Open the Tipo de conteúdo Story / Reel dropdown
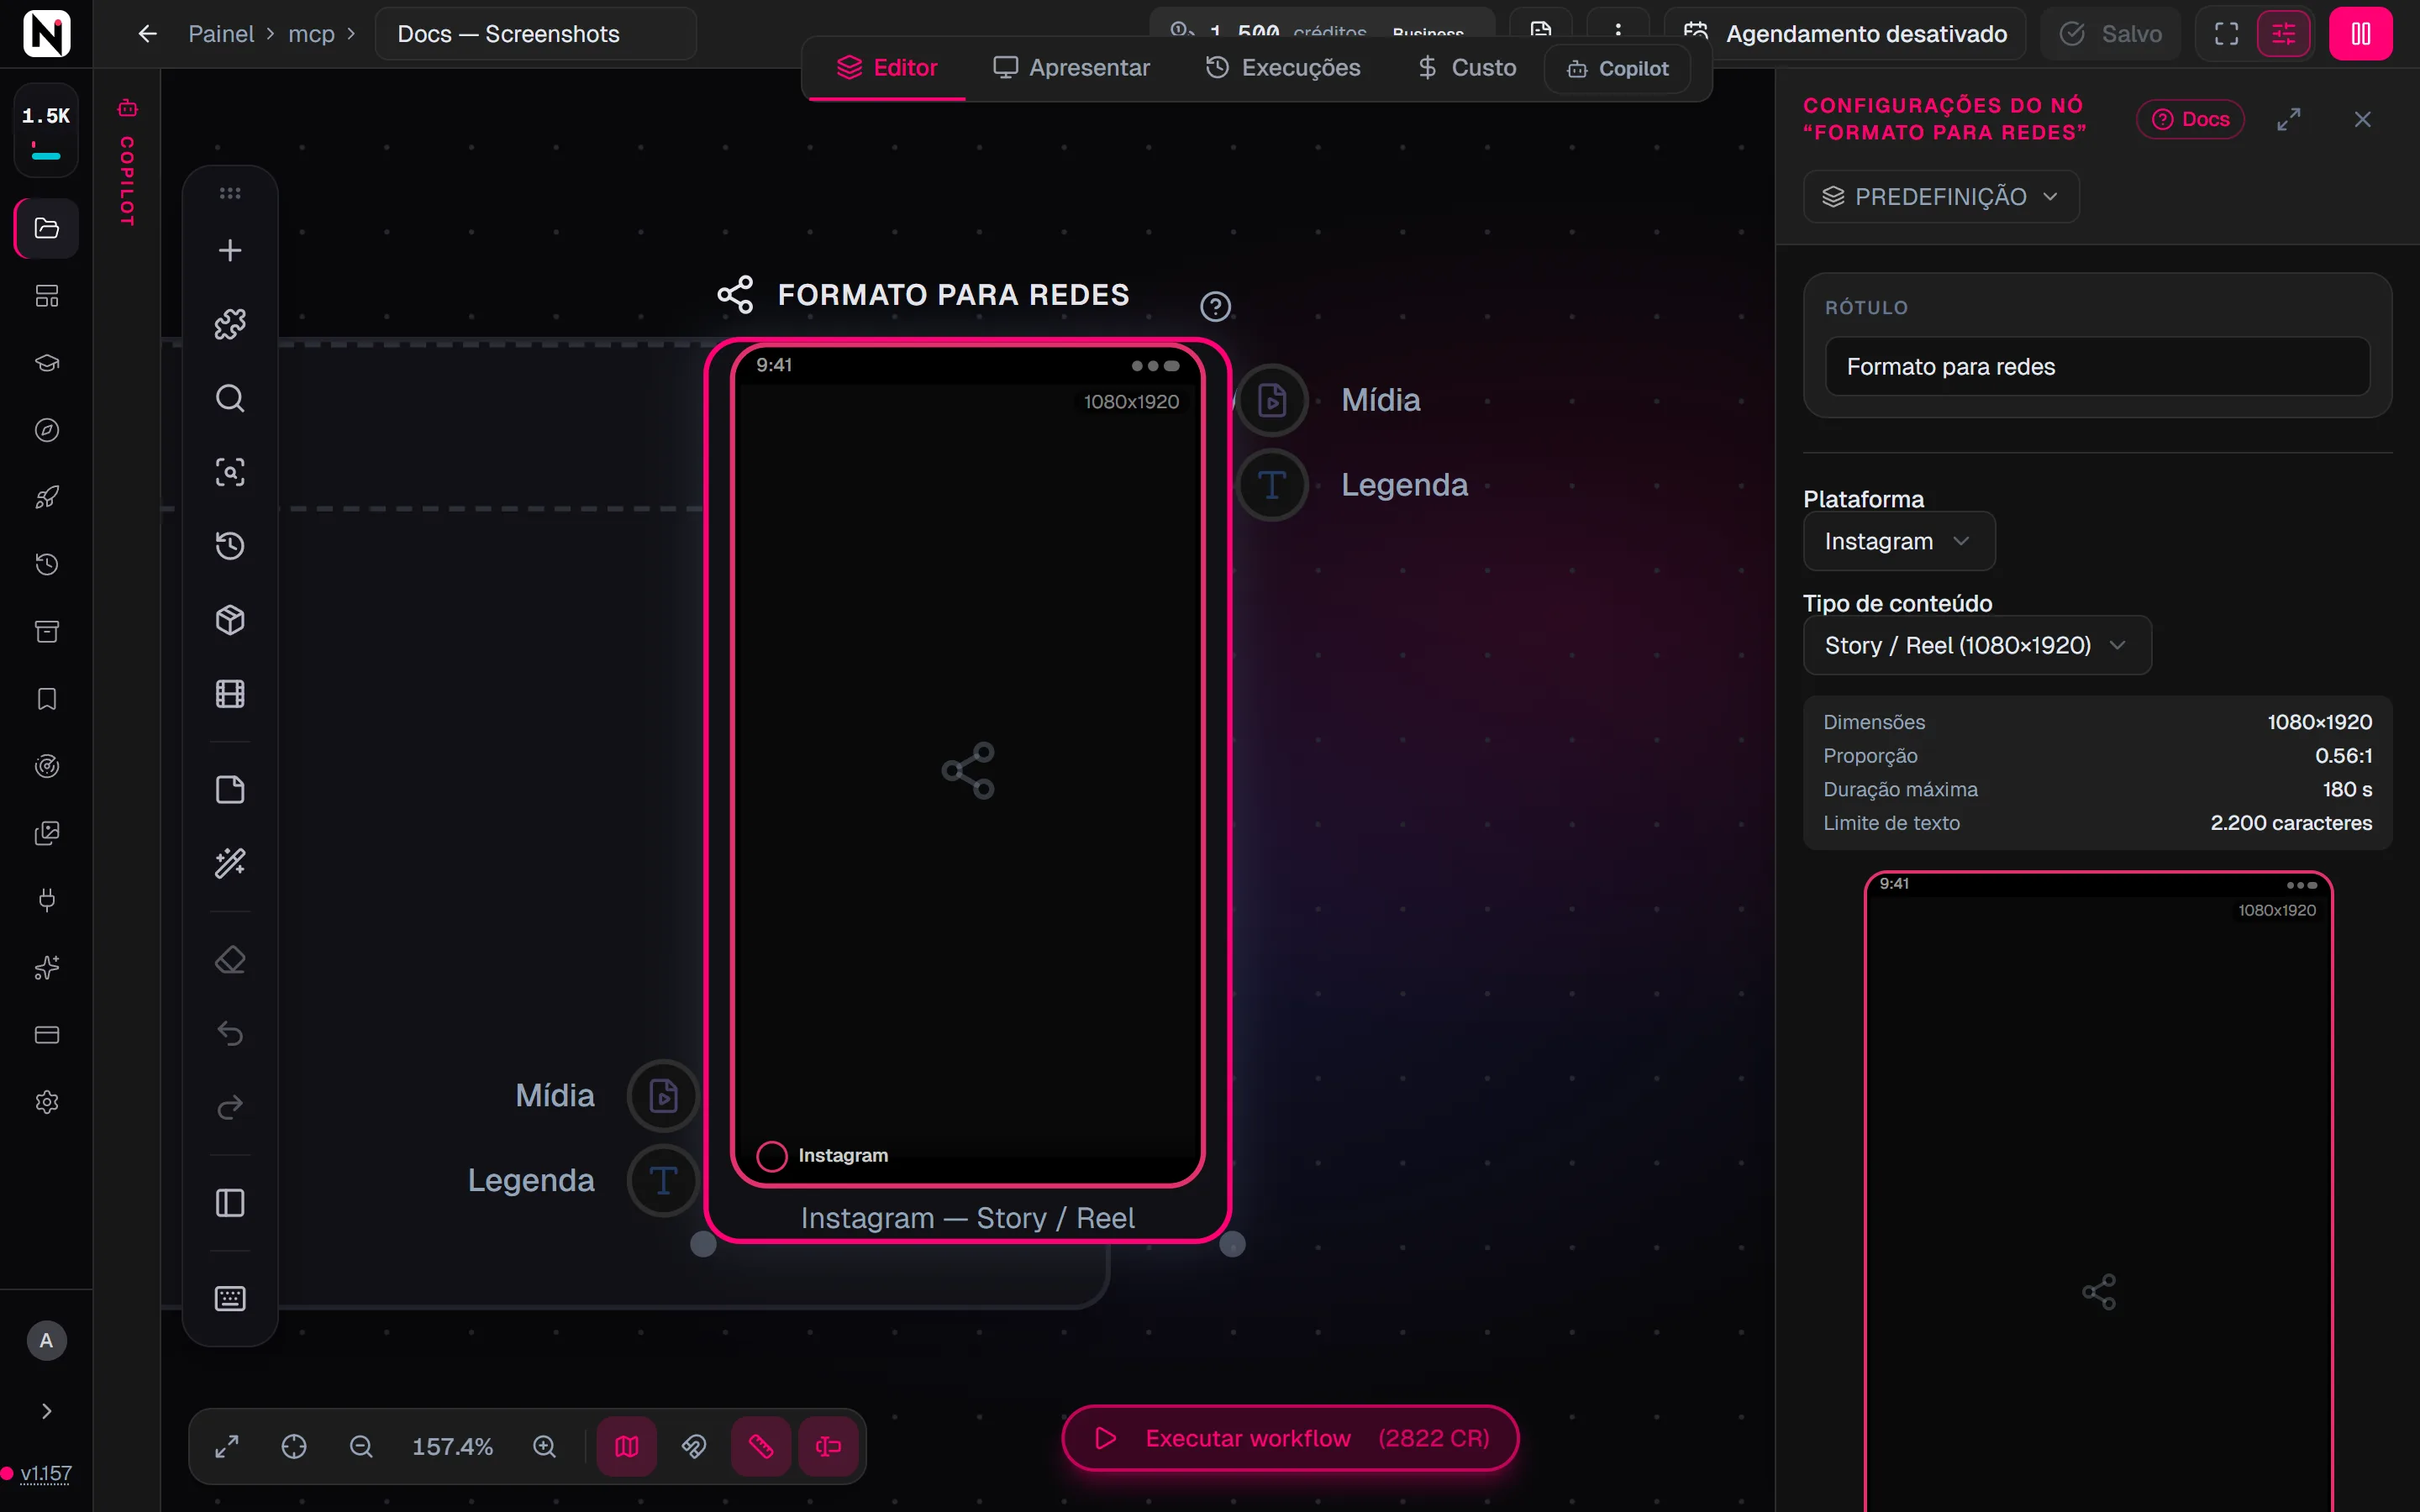 point(1977,645)
